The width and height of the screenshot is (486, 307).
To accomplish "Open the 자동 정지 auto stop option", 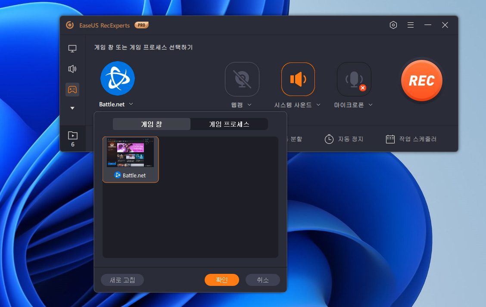I will 344,139.
